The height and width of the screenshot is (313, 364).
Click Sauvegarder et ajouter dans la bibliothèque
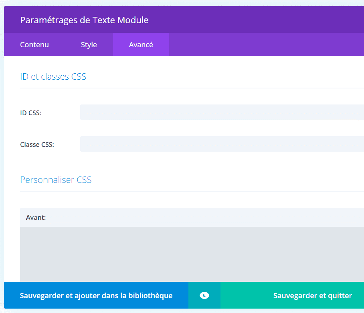point(96,295)
